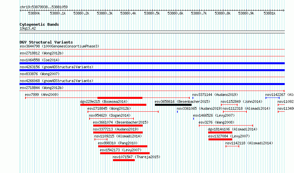Click the esv3644798 (1000GenomesConsortiumPhase3) label
Image resolution: width=294 pixels, height=173 pixels.
pyautogui.click(x=59, y=46)
